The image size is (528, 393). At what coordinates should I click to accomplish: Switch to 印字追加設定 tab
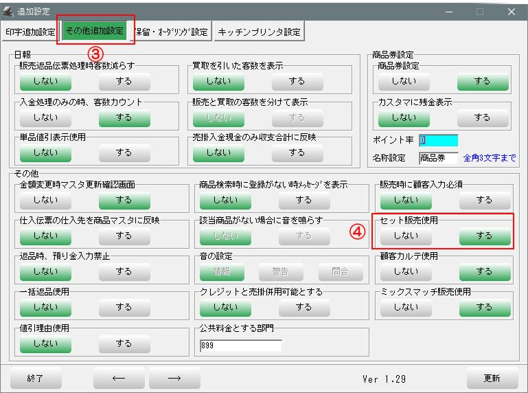click(x=30, y=32)
